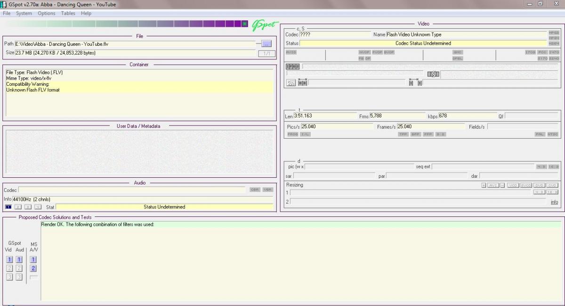Click the MPG4 indicator in Video panel
Image resolution: width=565 pixels, height=306 pixels.
554,38
